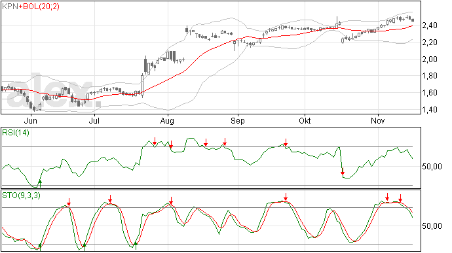452x253 pixels.
Task: Click the STO(9,3,3) panel label
Action: [x=21, y=195]
